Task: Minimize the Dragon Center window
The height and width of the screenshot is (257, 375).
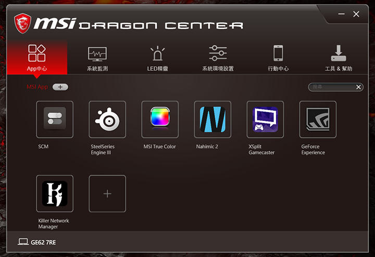Action: click(341, 14)
